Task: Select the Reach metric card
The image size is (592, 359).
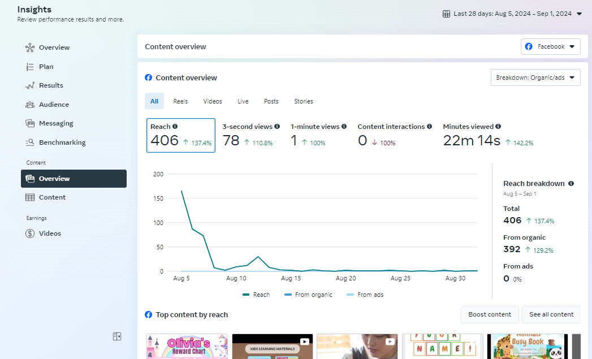Action: [x=181, y=136]
